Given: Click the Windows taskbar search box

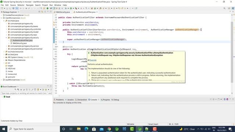Looking at the screenshot, I should [x=33, y=129].
